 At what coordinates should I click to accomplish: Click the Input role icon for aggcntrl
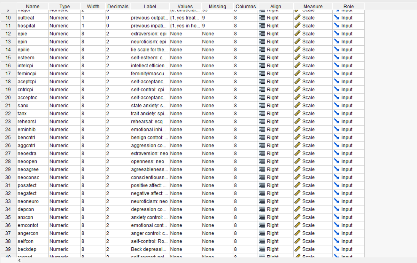[336, 145]
